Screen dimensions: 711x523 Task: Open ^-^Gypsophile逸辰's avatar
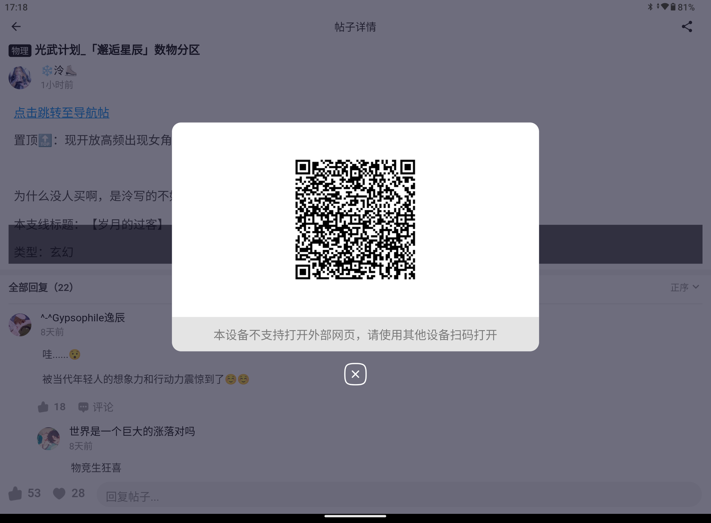20,325
